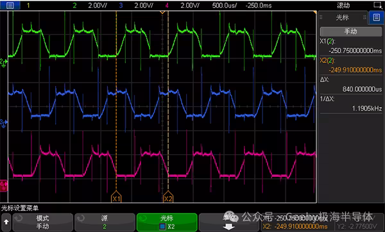This screenshot has width=385, height=232.
Task: Click the 光标设置菜单 title text
Action: pos(20,208)
